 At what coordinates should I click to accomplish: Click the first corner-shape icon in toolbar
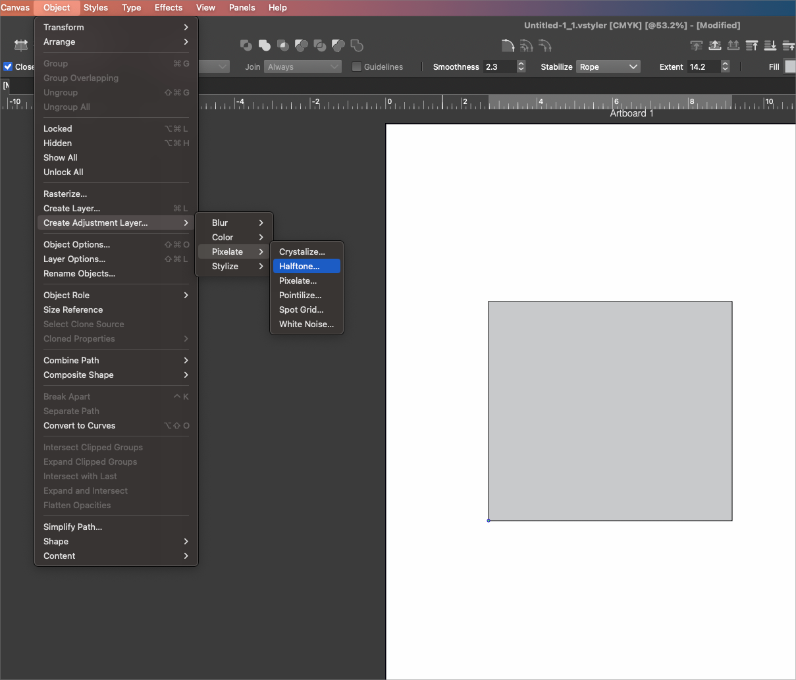click(508, 45)
